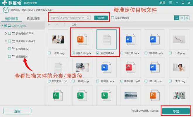Switch to detail preview pane view

(x=187, y=18)
